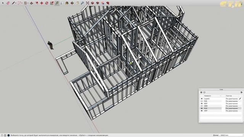Hide the VSP layer via eye
Viewport: 244px width, 137px height.
(x=202, y=111)
